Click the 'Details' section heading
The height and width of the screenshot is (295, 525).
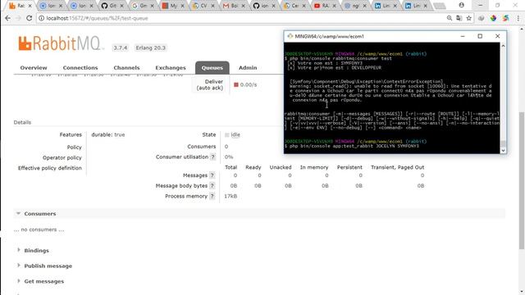click(22, 122)
